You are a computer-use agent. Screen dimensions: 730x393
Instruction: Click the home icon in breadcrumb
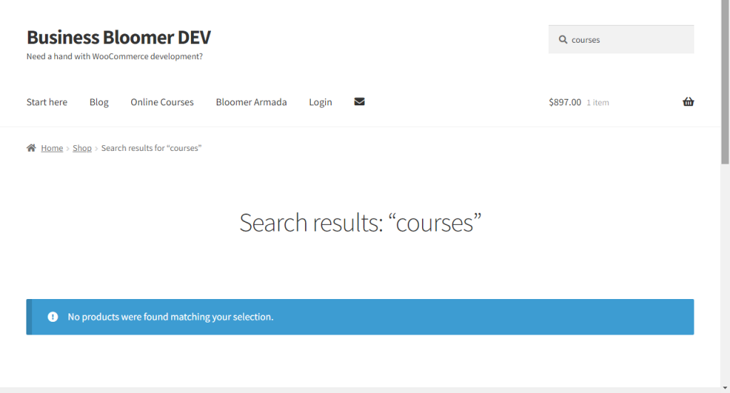tap(31, 148)
